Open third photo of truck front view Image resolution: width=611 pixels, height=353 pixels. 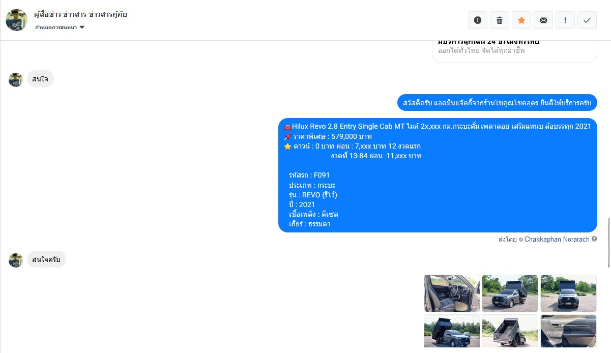click(568, 293)
